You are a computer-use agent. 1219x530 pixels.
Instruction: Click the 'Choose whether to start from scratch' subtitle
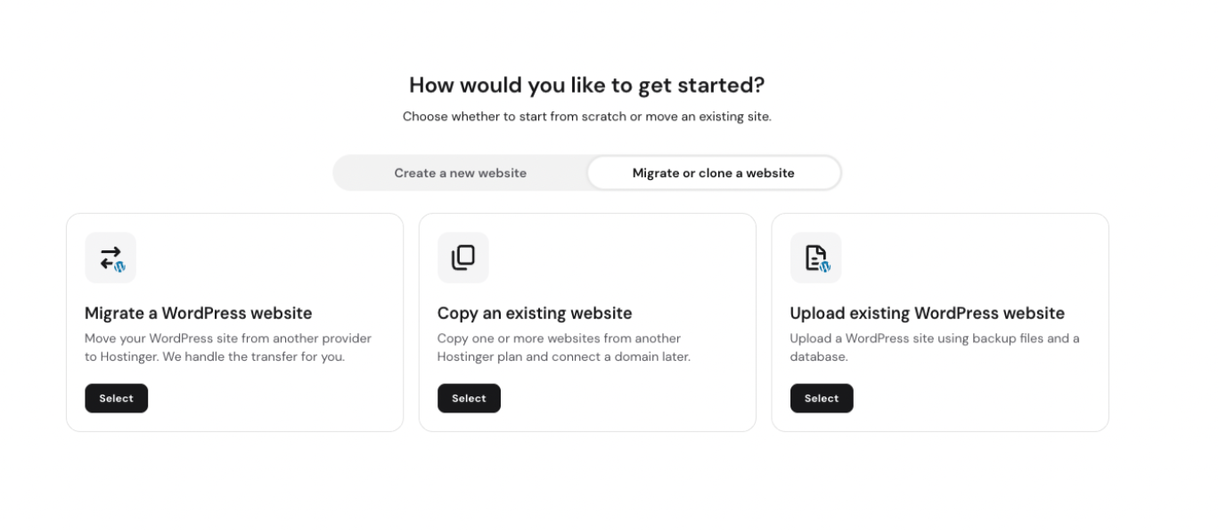586,117
